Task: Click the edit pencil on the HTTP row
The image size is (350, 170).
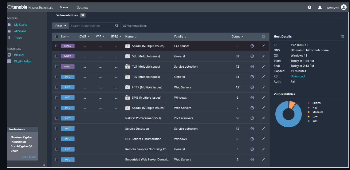Action: click(x=263, y=87)
